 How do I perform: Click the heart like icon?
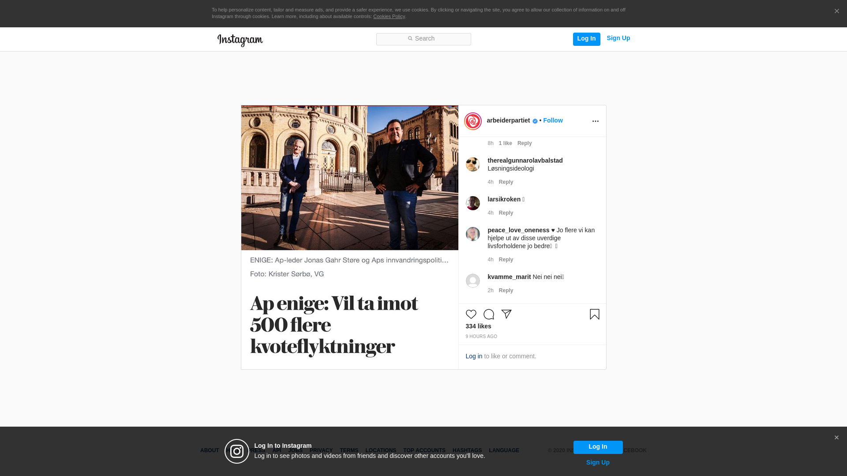[471, 314]
